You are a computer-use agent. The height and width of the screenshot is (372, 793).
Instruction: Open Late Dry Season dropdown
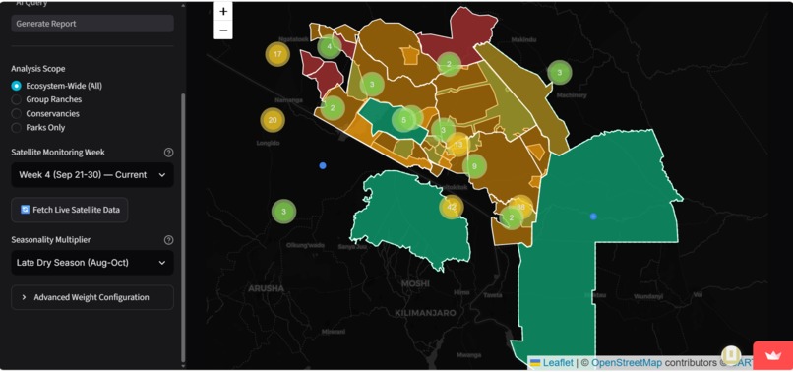tap(92, 263)
